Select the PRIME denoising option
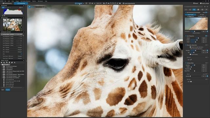 202,14
